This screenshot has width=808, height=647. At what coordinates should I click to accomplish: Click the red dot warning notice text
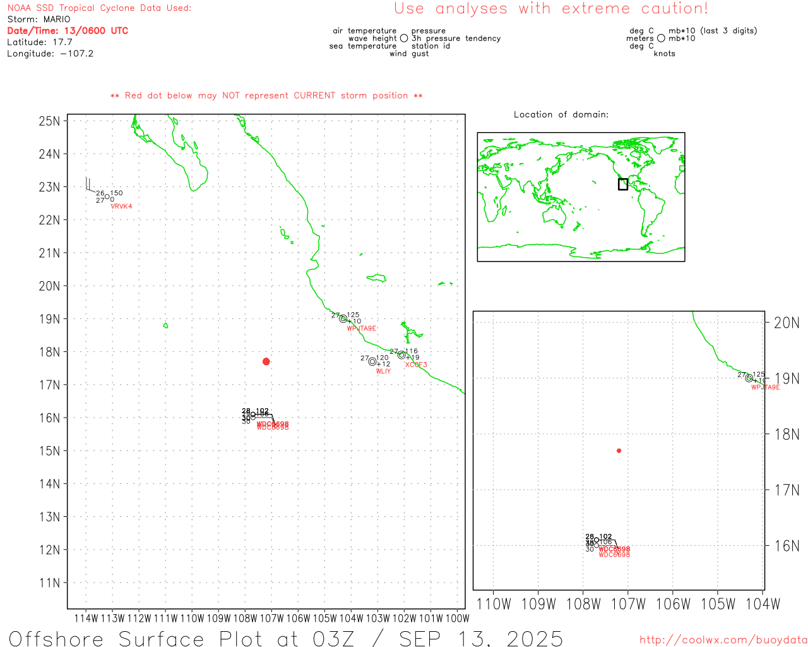tap(266, 95)
